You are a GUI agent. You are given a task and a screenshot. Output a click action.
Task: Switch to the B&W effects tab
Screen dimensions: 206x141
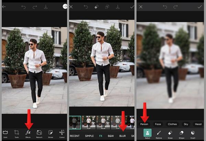click(x=111, y=136)
